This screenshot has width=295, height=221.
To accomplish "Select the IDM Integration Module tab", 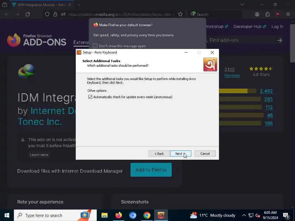I will click(x=42, y=5).
